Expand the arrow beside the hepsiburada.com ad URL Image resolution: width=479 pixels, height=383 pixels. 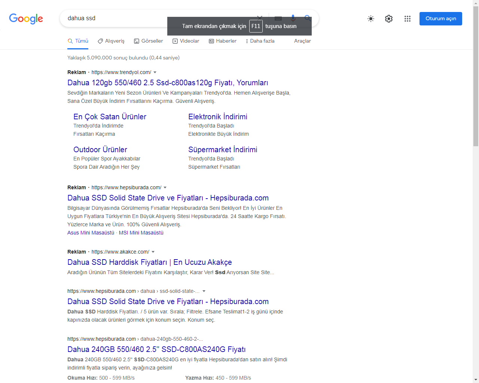click(165, 187)
